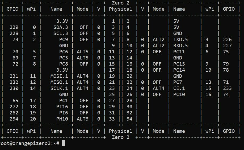Click the terminal cursor after the prompt
Screen dimensions: 244x150
click(x=64, y=143)
